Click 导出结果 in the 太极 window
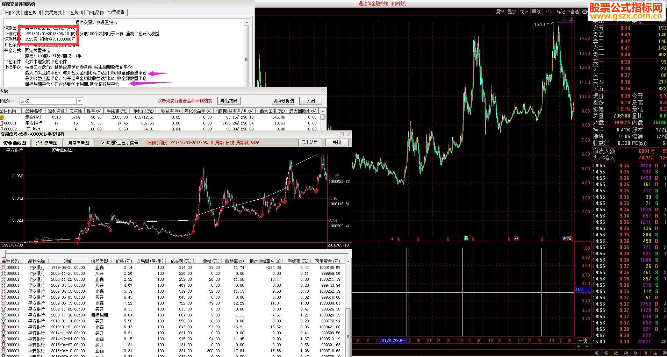The width and height of the screenshot is (667, 357). coord(229,101)
